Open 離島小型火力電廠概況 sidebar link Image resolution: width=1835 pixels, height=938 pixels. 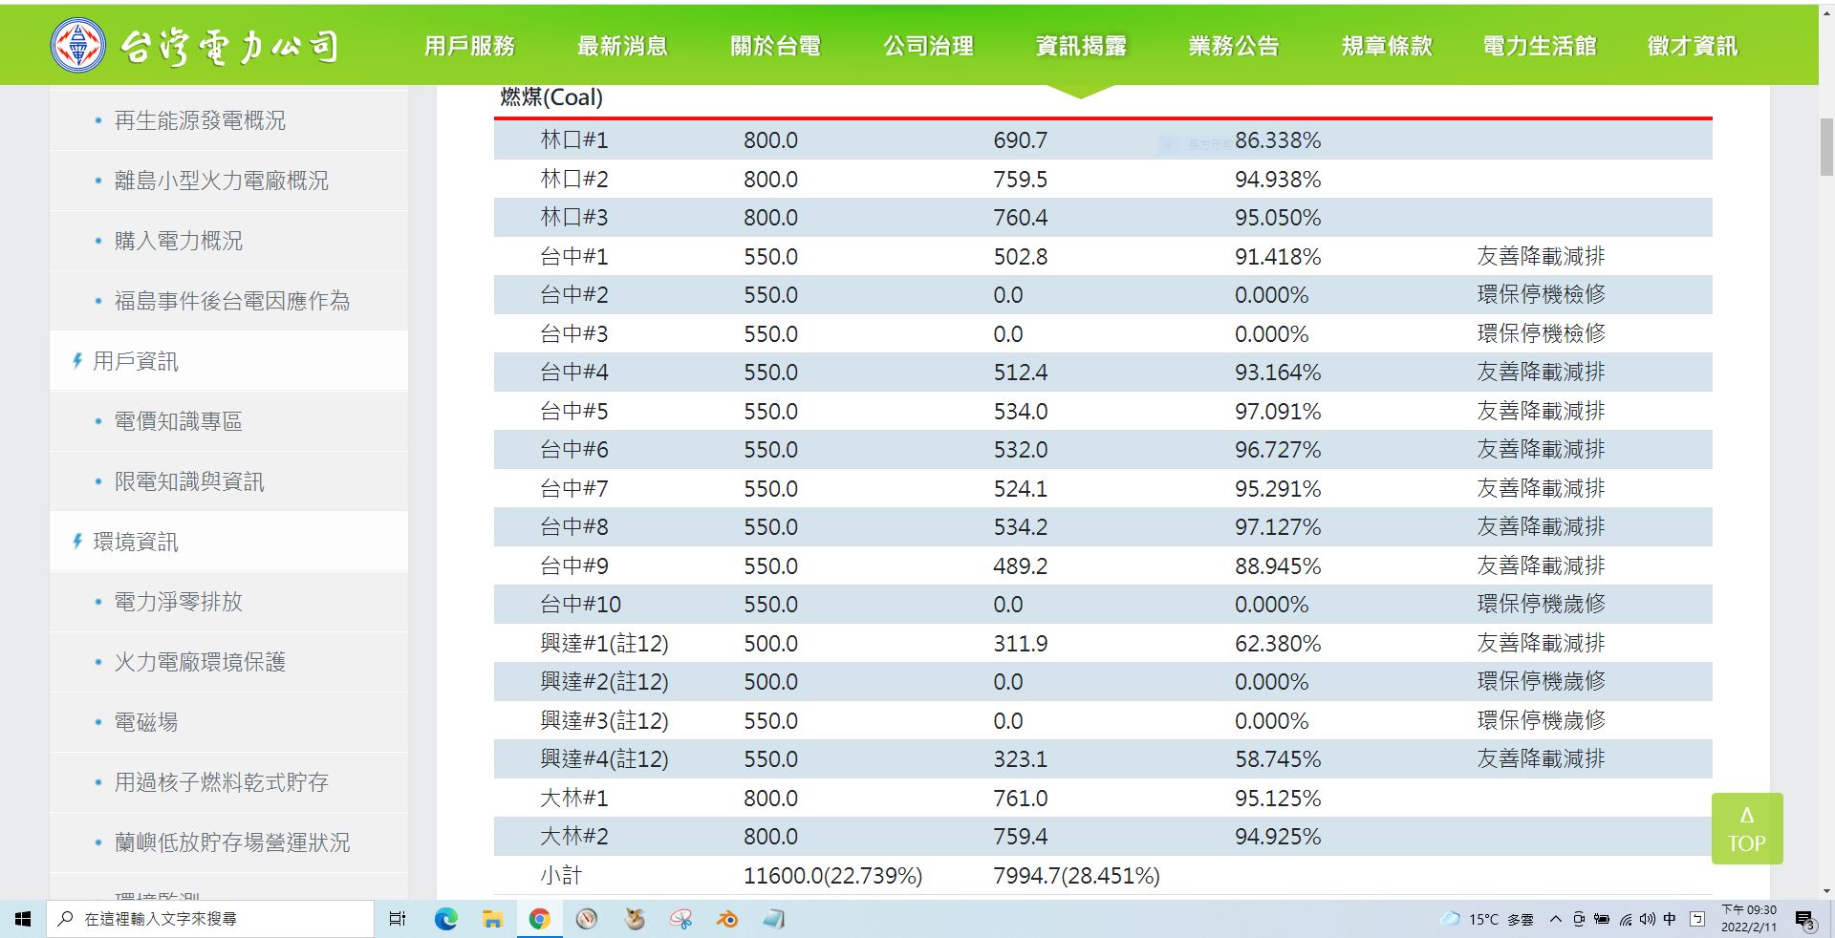221,181
